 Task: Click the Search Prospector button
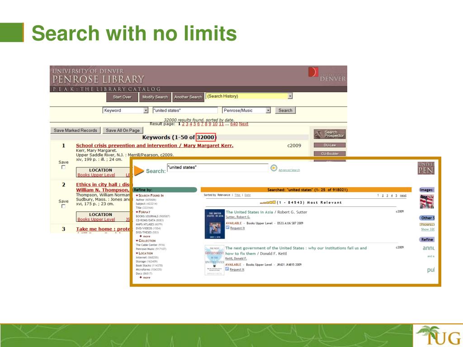(330, 134)
